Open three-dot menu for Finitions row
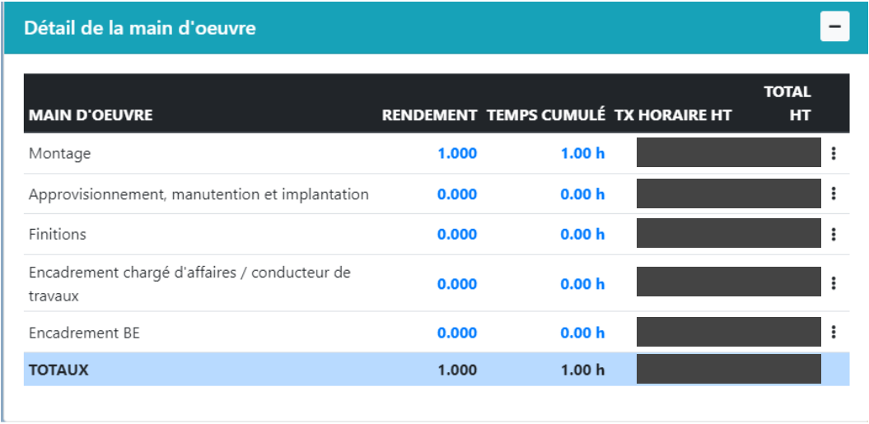This screenshot has width=869, height=424. tap(834, 235)
